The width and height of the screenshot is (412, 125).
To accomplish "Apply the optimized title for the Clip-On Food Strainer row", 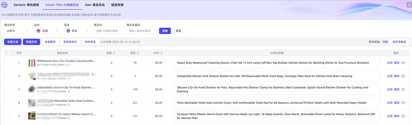I will (390, 89).
